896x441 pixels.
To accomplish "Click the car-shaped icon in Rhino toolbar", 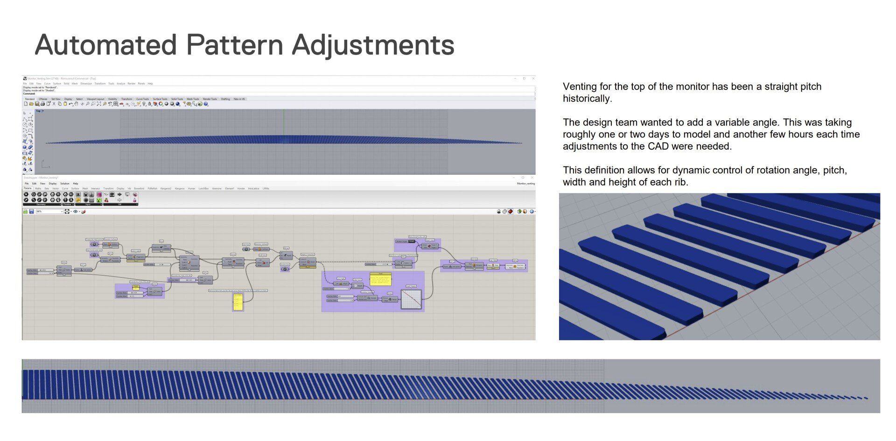I will point(121,103).
